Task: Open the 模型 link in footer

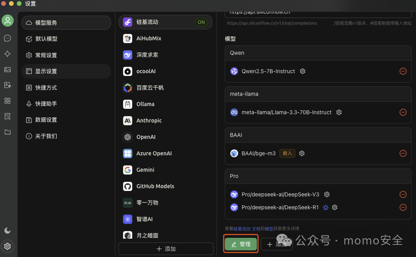Action: point(269,228)
